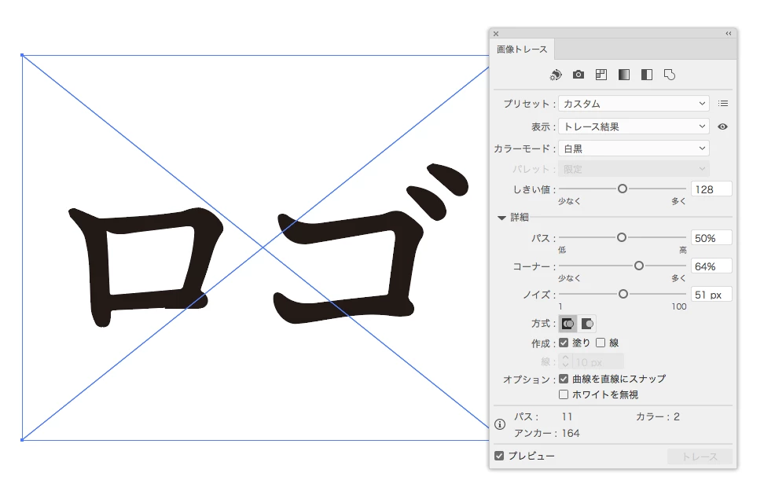Click the 線 width stepper arrows
The width and height of the screenshot is (764, 495).
pos(565,361)
